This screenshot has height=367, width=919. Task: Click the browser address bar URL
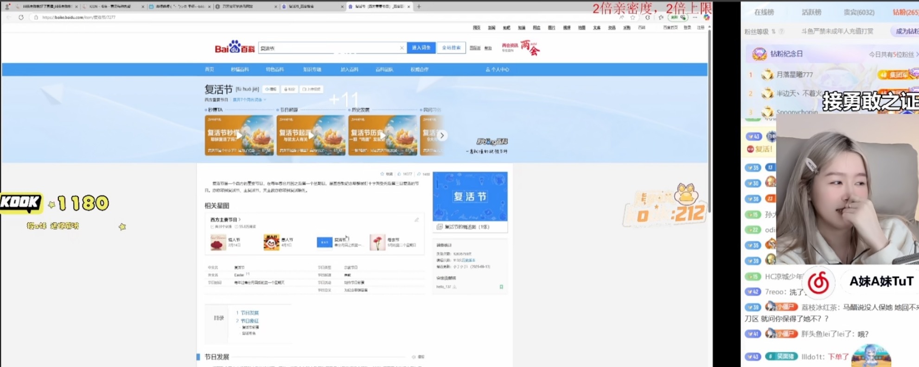[x=79, y=18]
